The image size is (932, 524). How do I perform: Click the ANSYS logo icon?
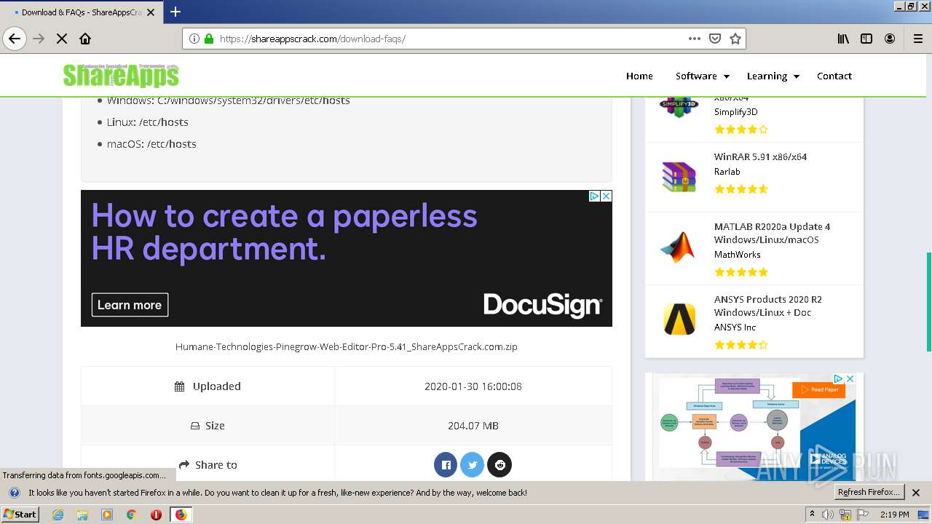tap(679, 319)
